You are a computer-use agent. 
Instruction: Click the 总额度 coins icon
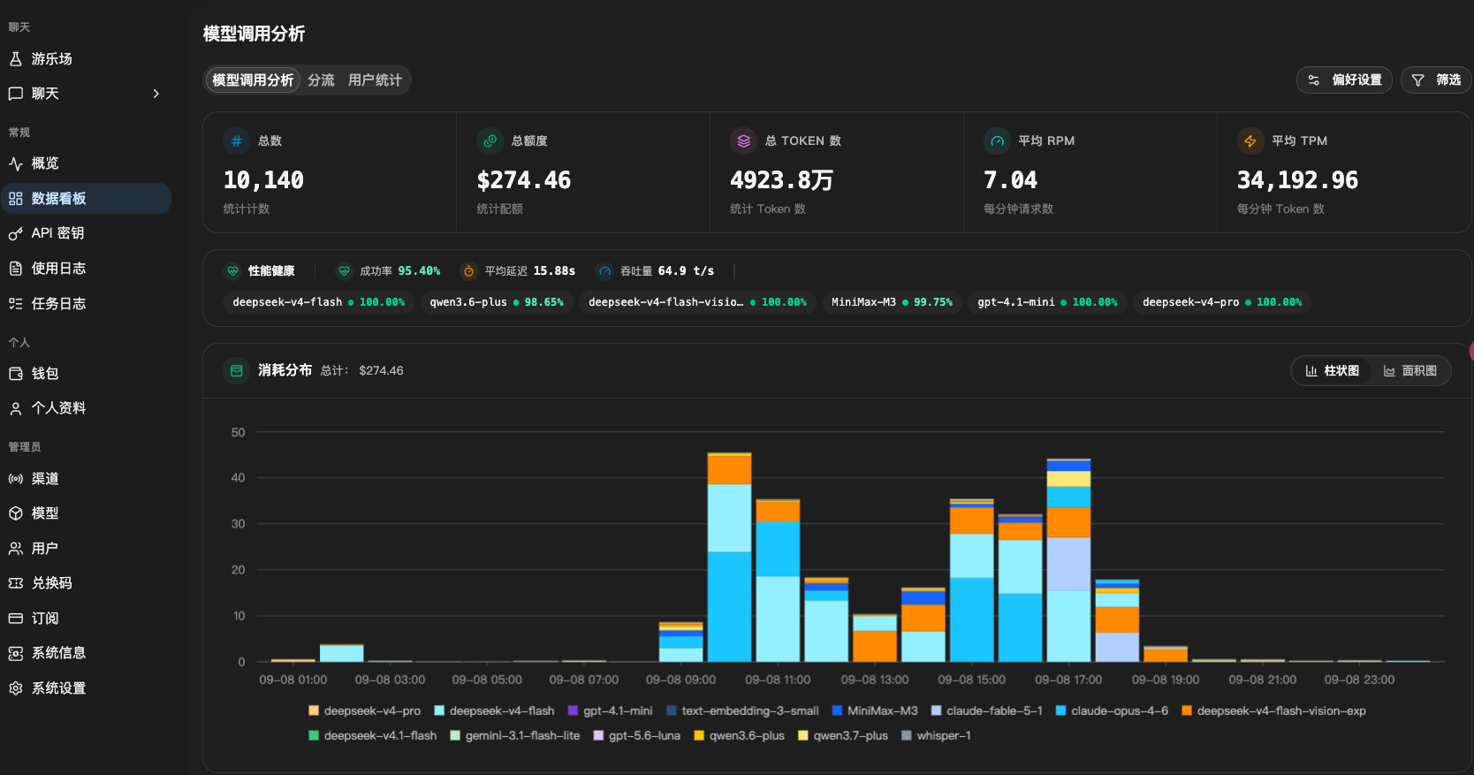coord(490,141)
